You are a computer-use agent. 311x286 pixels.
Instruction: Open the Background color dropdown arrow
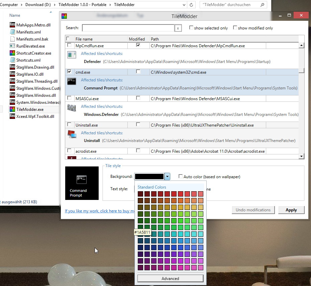click(x=168, y=176)
